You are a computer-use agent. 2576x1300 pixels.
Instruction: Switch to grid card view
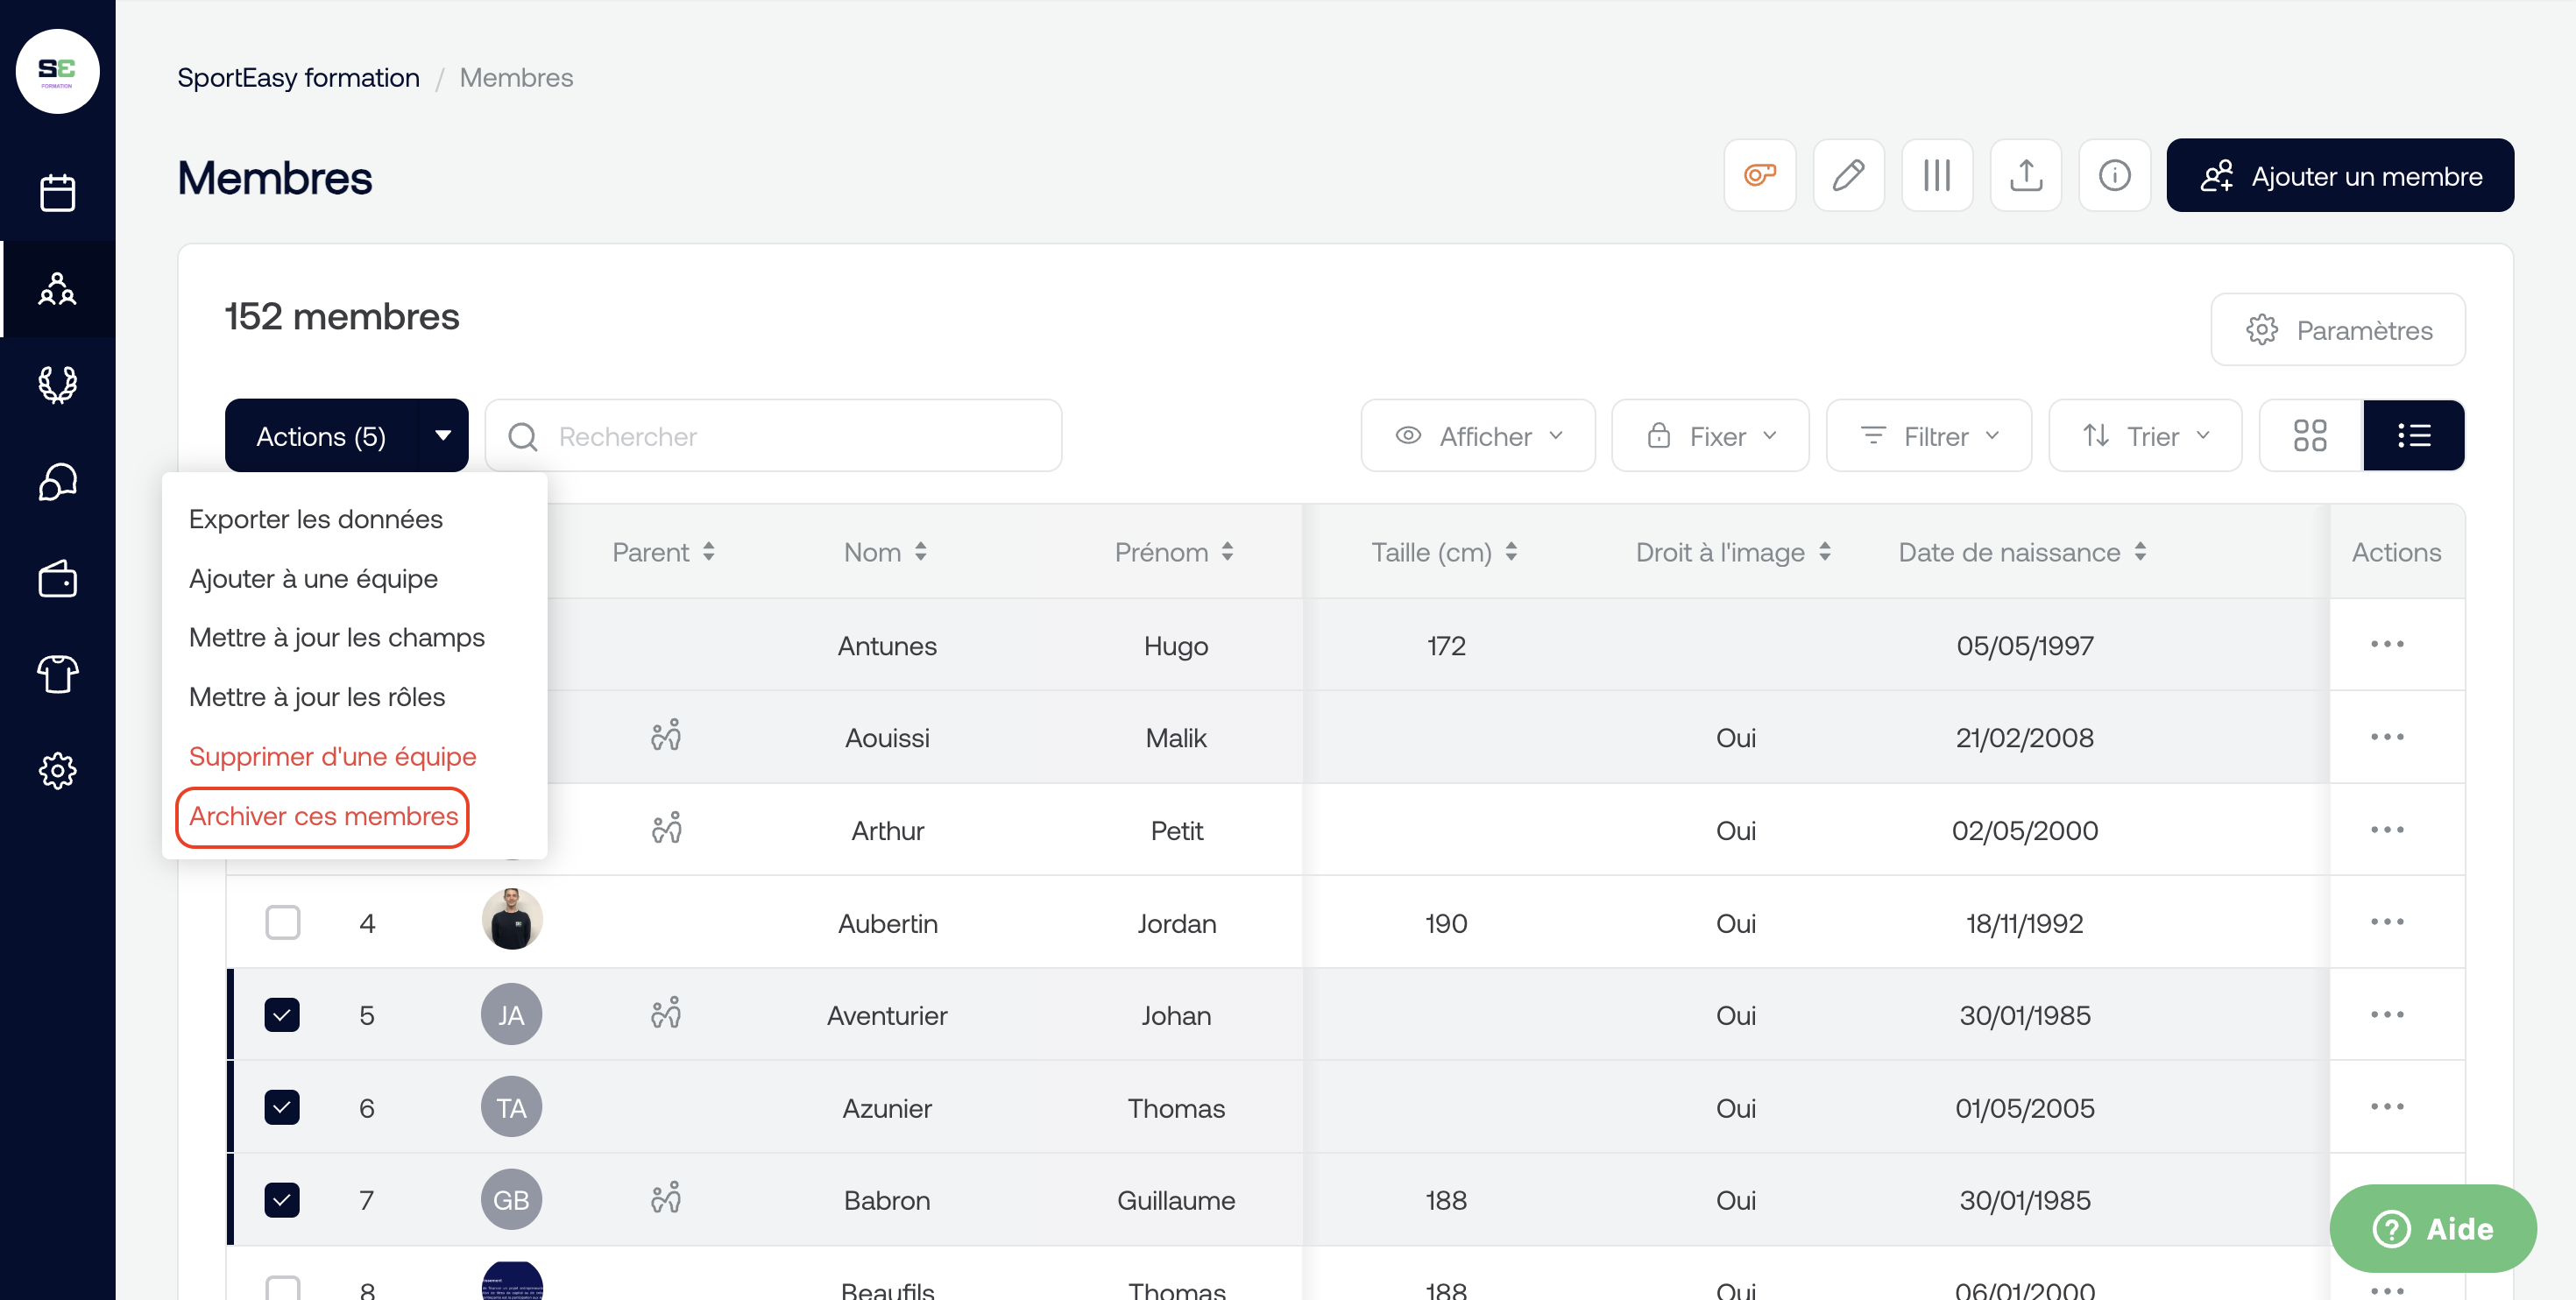pyautogui.click(x=2309, y=435)
